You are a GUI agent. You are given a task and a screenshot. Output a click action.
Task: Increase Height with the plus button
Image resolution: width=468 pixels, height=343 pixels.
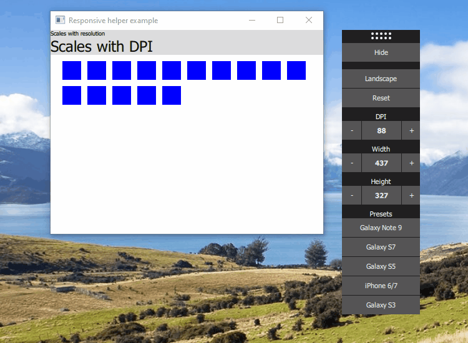click(x=411, y=196)
